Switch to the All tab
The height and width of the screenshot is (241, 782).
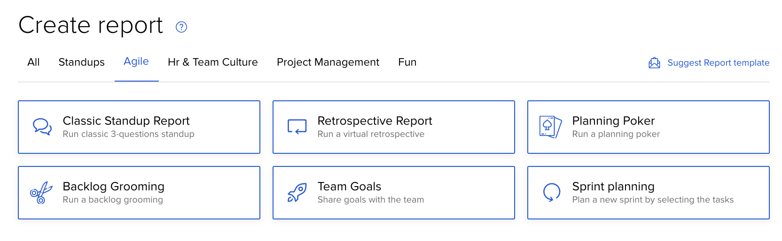[x=33, y=62]
